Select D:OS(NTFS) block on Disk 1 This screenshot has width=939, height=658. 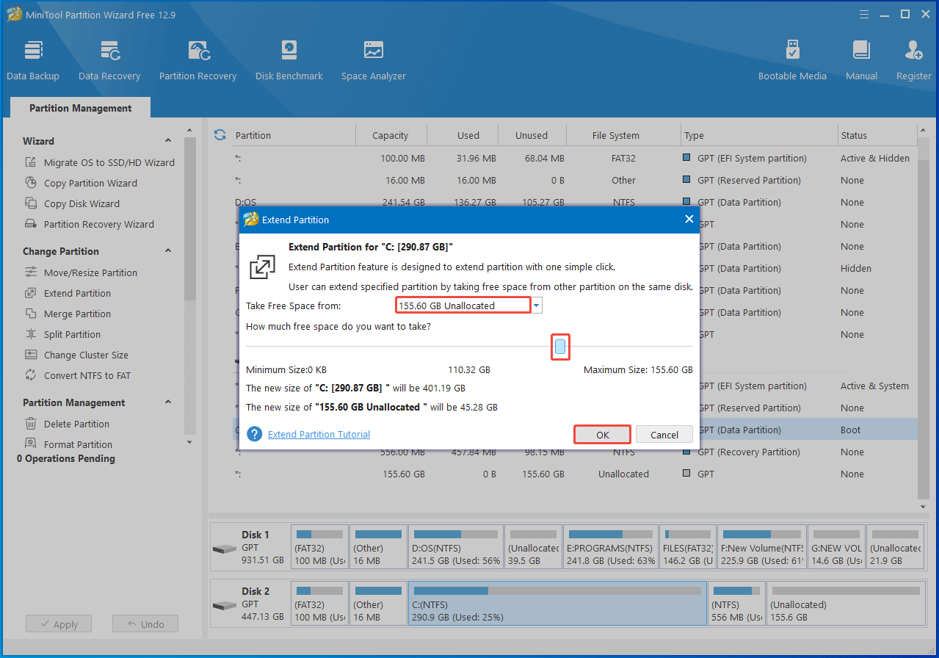coord(455,547)
